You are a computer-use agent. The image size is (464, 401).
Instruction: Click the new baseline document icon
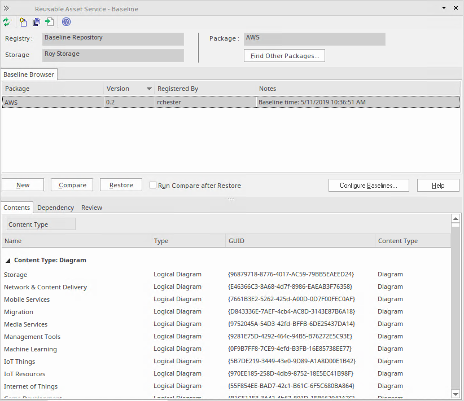click(x=23, y=22)
